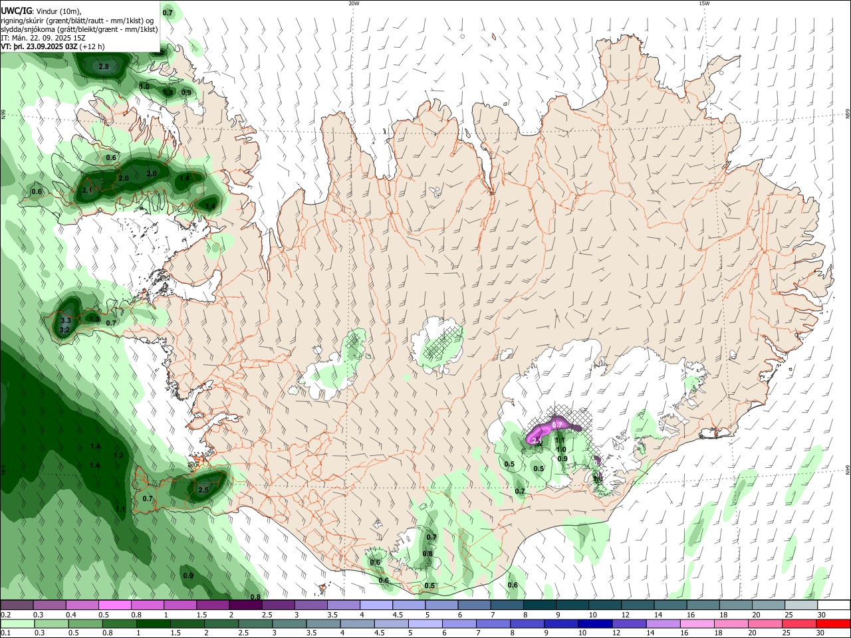Click the 3.3 precipitation value on the map

[x=65, y=321]
